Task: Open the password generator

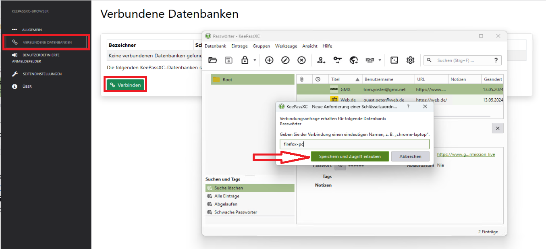Action: point(394,60)
